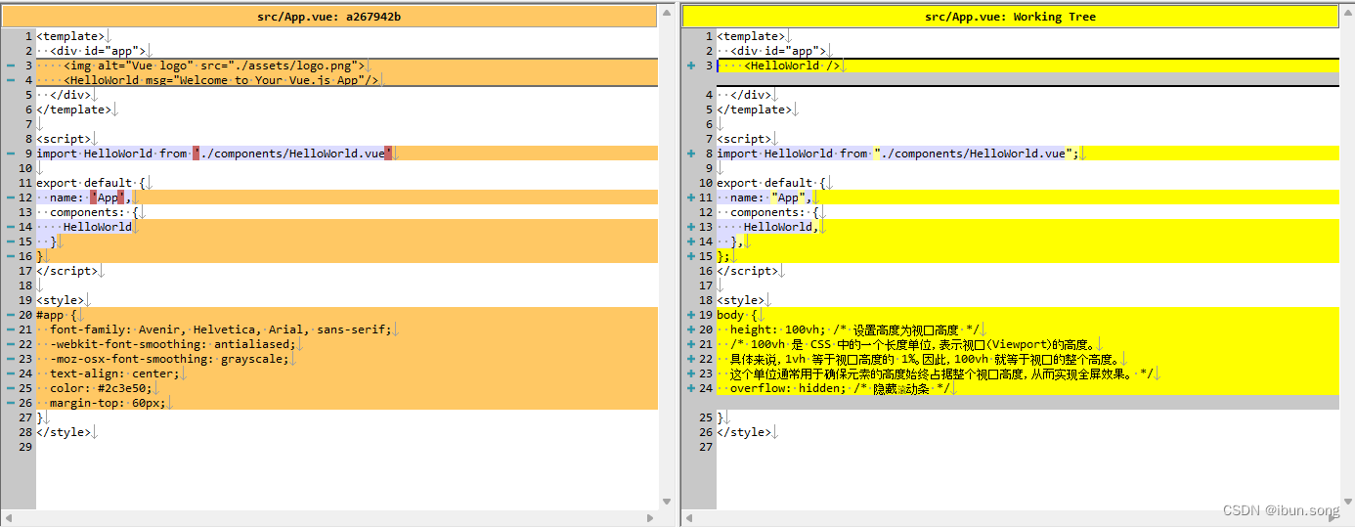Screen dimensions: 1355x527
Task: Click the name: "App" line in Working Tree
Action: [x=1027, y=198]
